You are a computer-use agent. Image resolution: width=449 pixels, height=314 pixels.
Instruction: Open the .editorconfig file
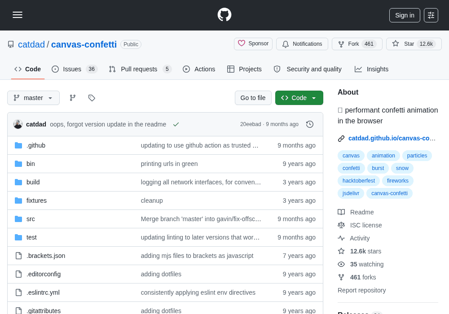tap(44, 274)
